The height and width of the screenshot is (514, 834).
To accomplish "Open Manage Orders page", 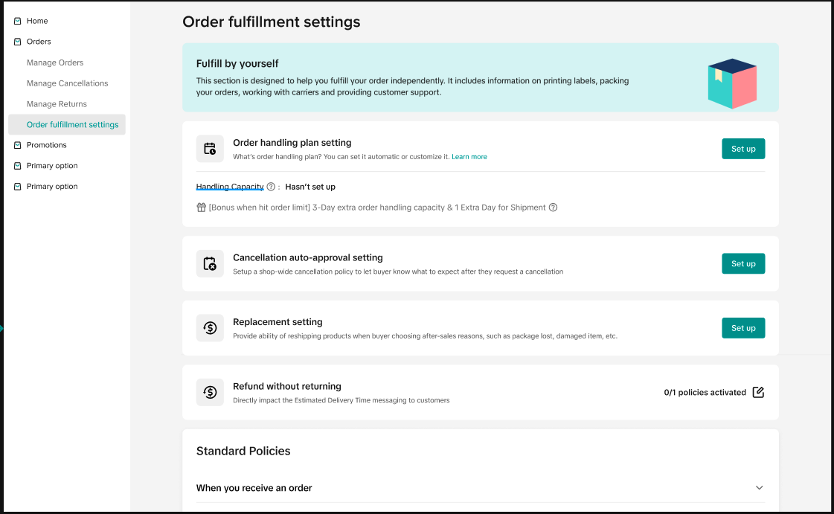I will pos(55,62).
